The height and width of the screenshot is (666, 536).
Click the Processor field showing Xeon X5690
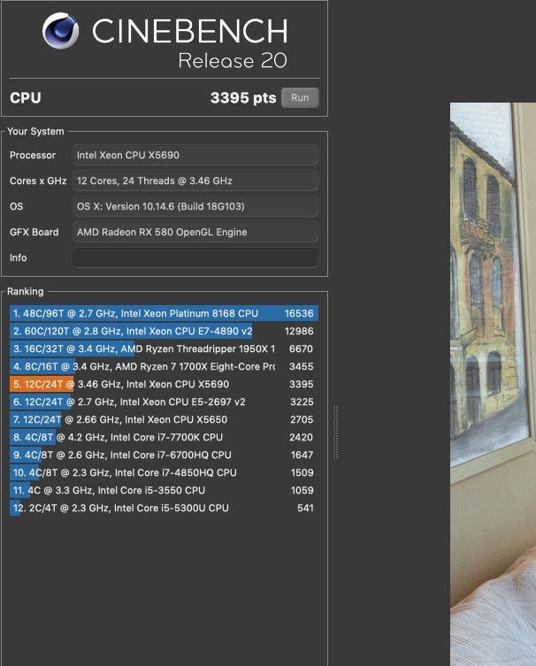coord(195,155)
